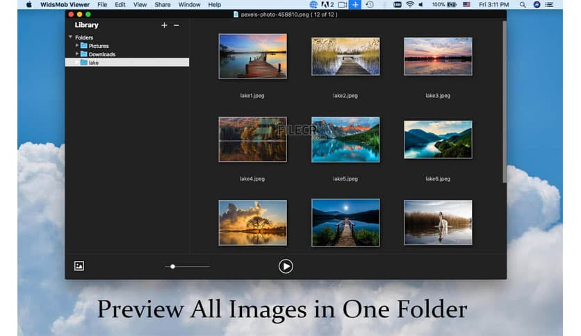Click the lake1.jpeg file name
This screenshot has height=336, width=581.
point(252,96)
